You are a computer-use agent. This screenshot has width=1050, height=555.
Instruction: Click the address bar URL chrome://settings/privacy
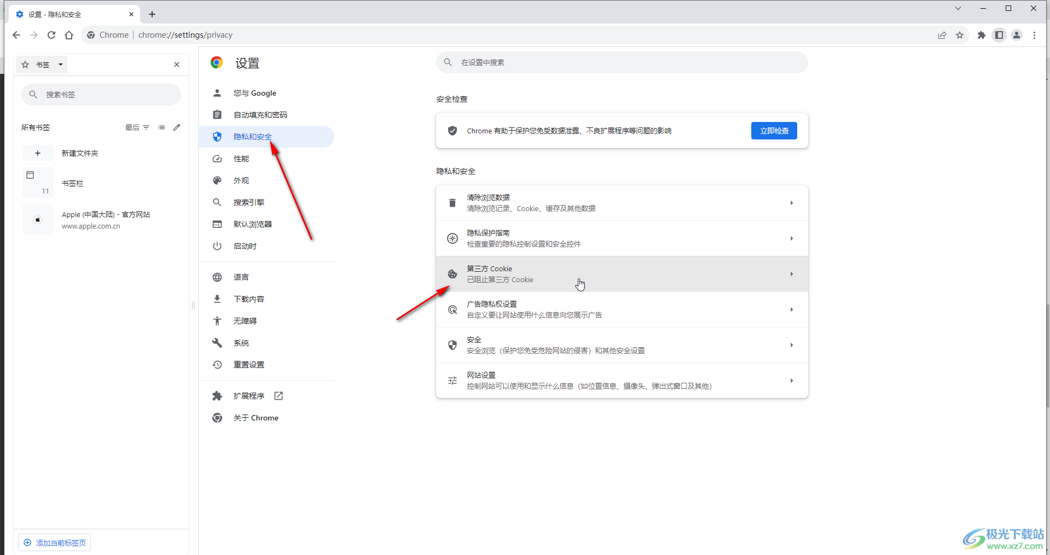[185, 35]
